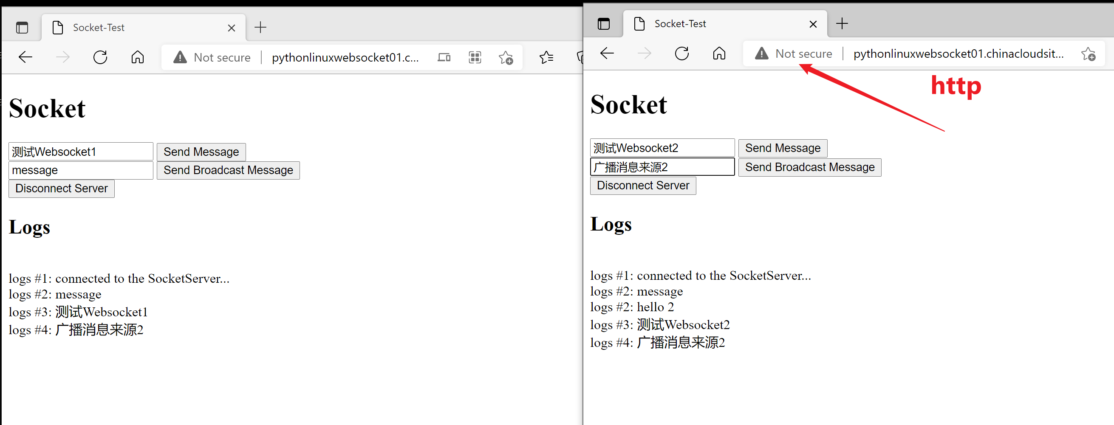
Task: Click the home icon in right browser
Action: point(719,53)
